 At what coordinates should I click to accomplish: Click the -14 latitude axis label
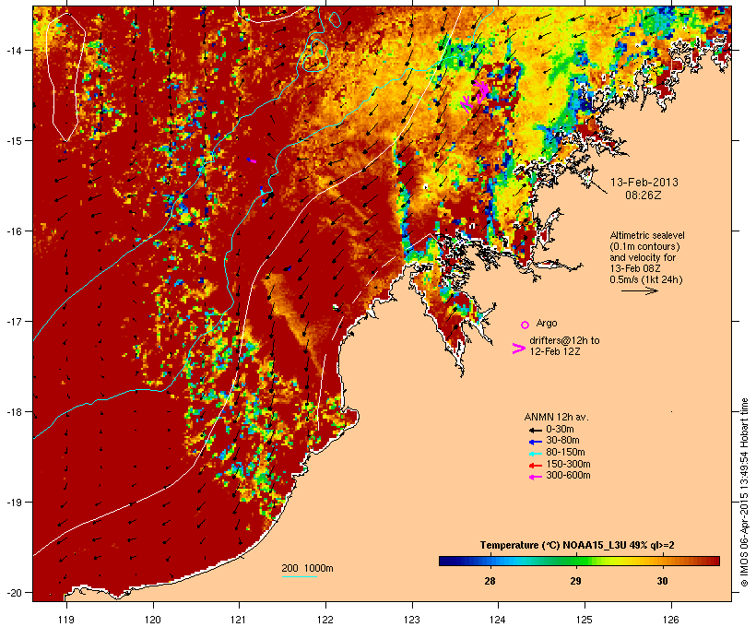(x=13, y=50)
